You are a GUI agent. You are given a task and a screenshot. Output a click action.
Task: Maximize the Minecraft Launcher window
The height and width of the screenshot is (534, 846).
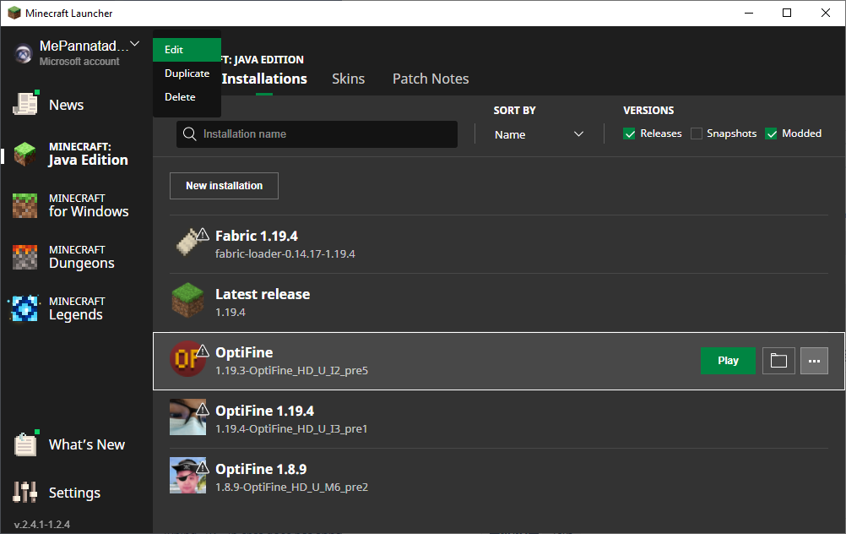click(x=787, y=13)
